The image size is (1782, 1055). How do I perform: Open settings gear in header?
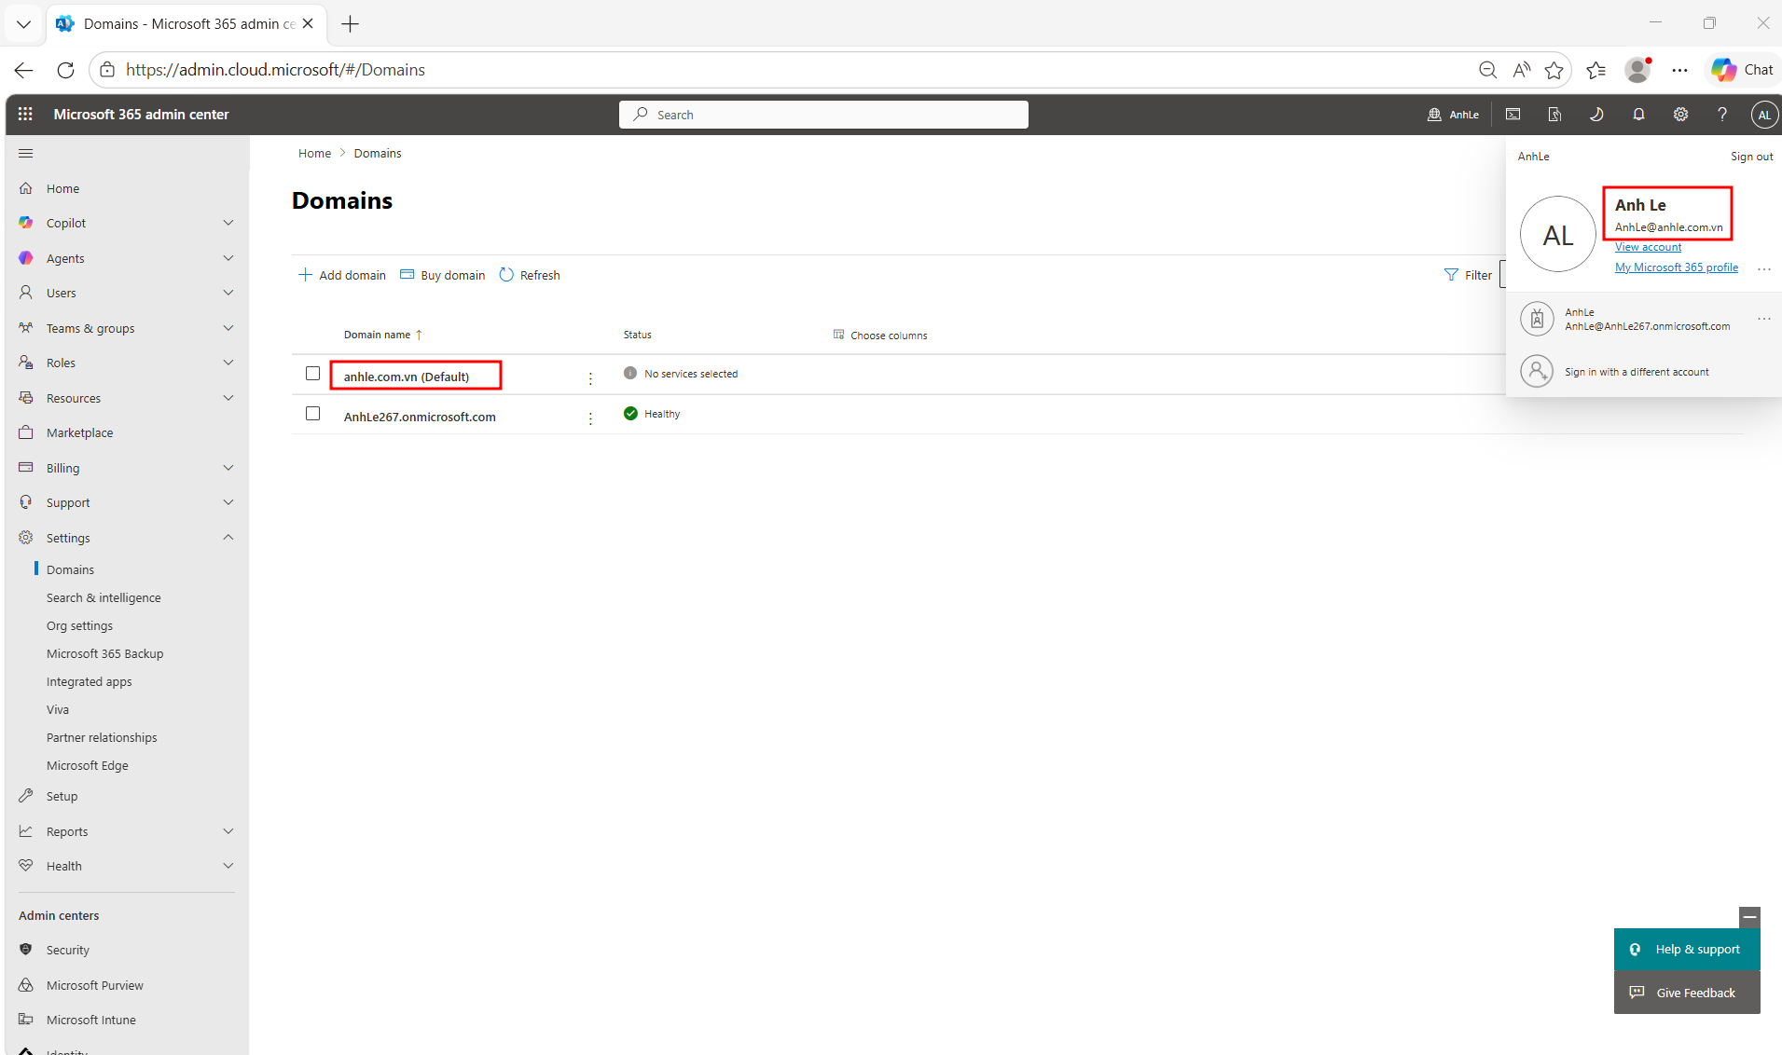pos(1680,114)
